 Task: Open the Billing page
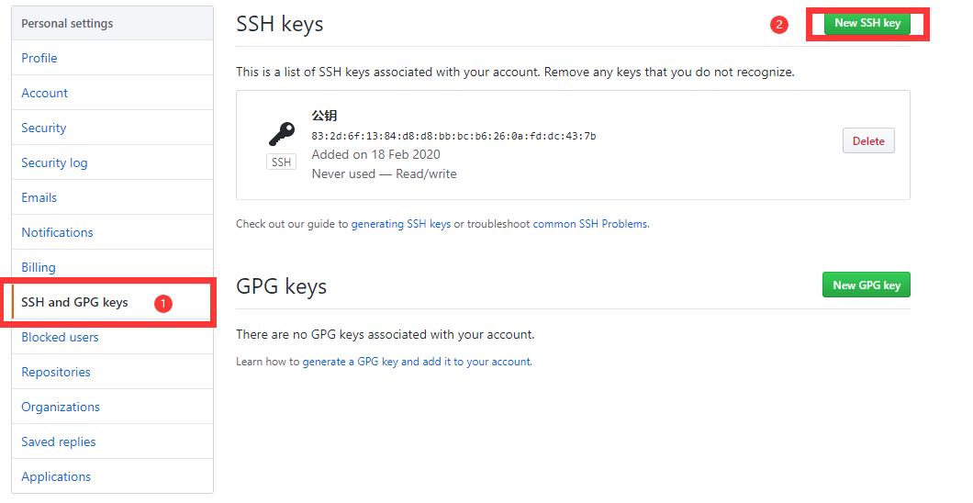coord(39,267)
